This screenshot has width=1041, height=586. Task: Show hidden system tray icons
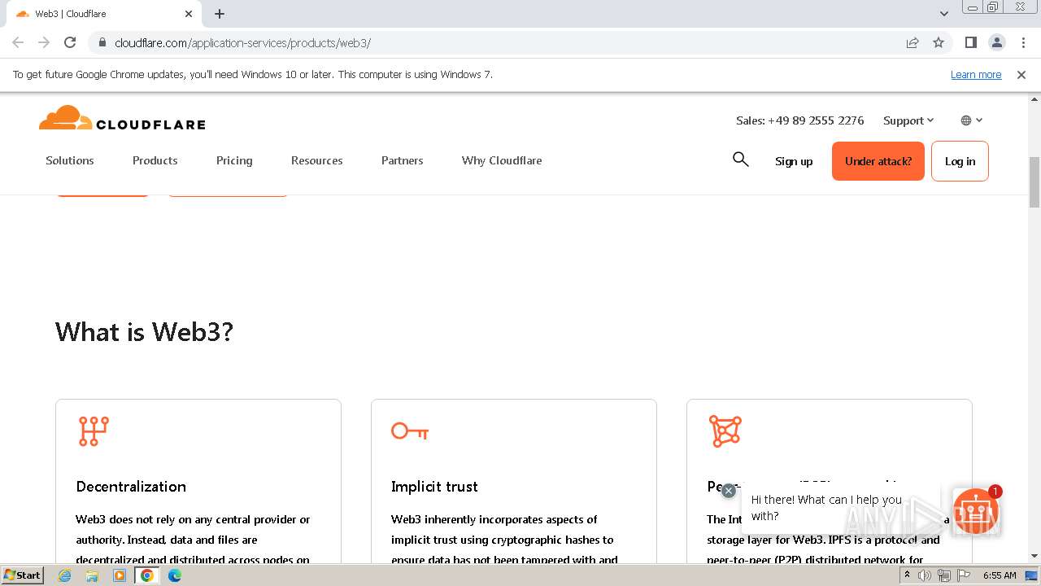pos(907,575)
